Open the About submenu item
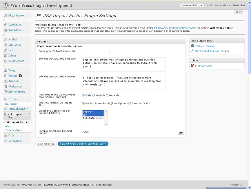Screen dimensions: 251x189 pyautogui.click(x=9, y=126)
